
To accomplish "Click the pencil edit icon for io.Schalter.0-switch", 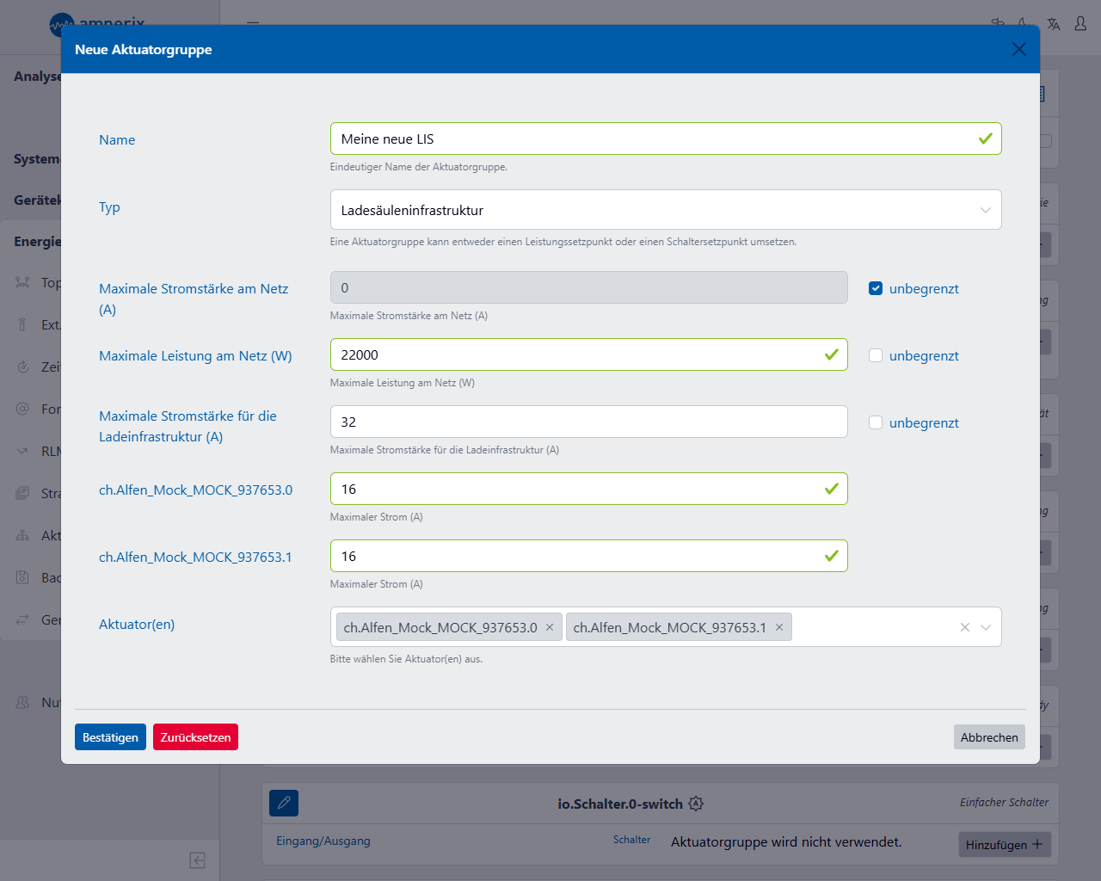I will tap(284, 803).
